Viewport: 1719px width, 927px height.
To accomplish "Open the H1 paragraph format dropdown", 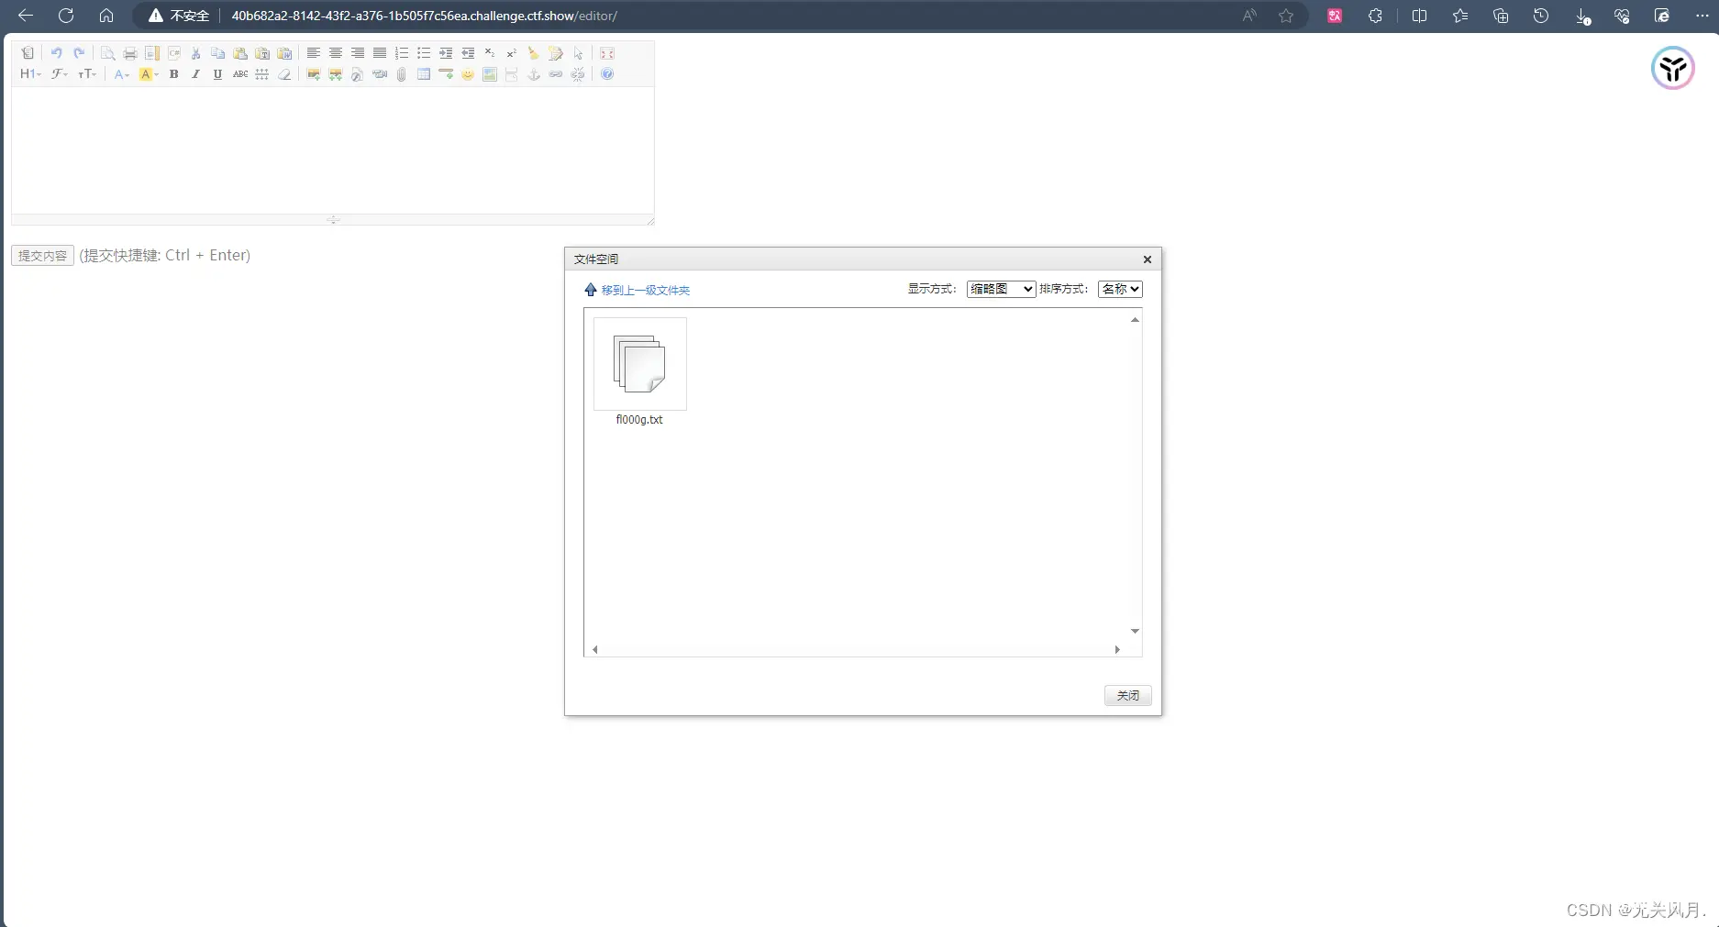I will [30, 74].
